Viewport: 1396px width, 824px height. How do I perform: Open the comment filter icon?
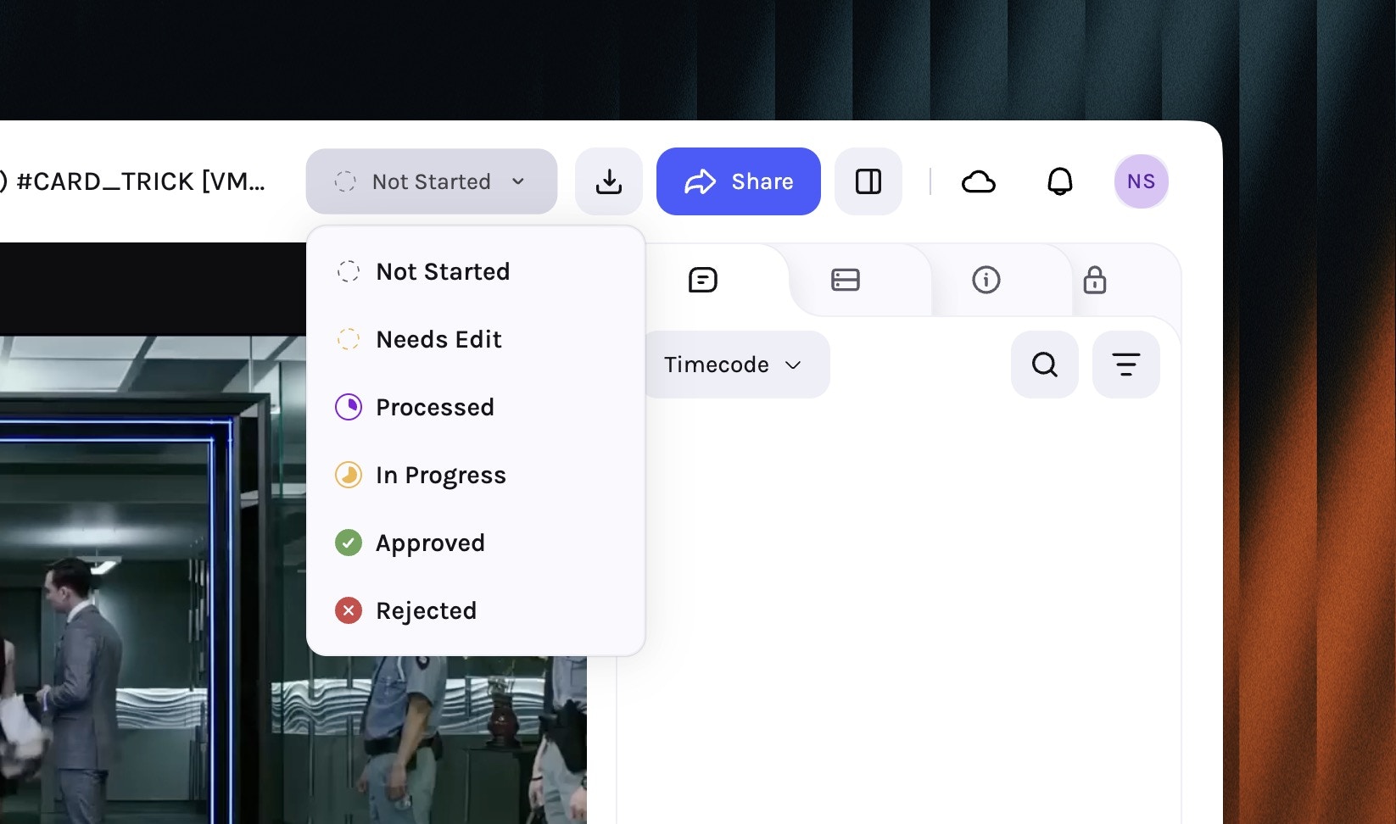click(x=1126, y=365)
